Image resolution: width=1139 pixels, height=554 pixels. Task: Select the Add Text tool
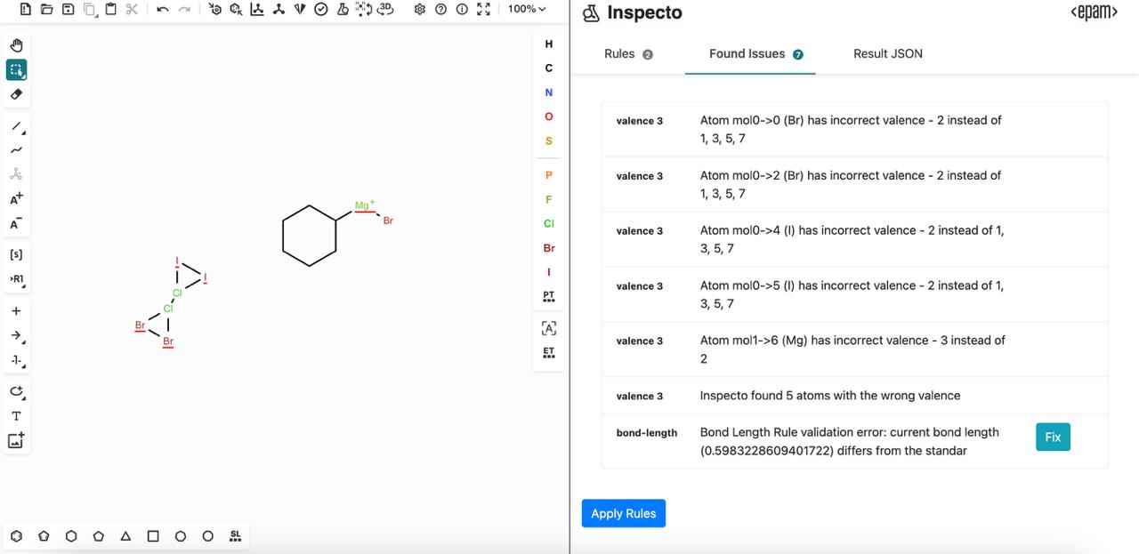pyautogui.click(x=16, y=415)
